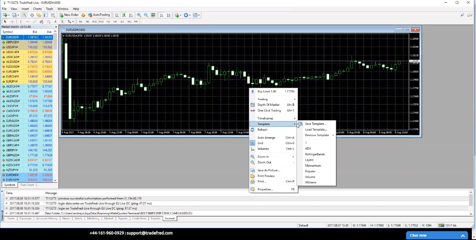
Task: Switch chart to Bar Chart icon
Action: pyautogui.click(x=117, y=15)
